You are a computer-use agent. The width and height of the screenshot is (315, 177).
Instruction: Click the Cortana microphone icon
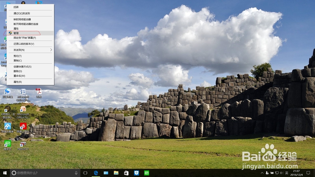pos(76,173)
